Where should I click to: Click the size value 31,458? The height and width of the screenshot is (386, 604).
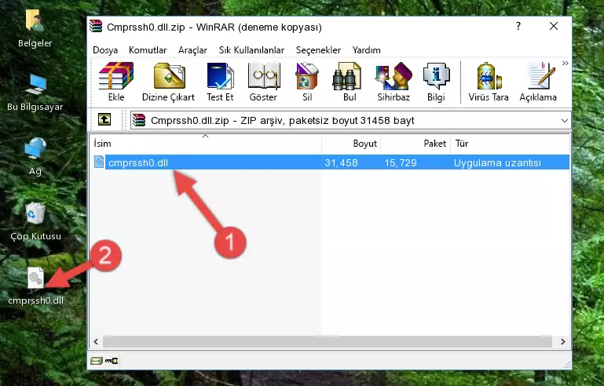coord(341,162)
